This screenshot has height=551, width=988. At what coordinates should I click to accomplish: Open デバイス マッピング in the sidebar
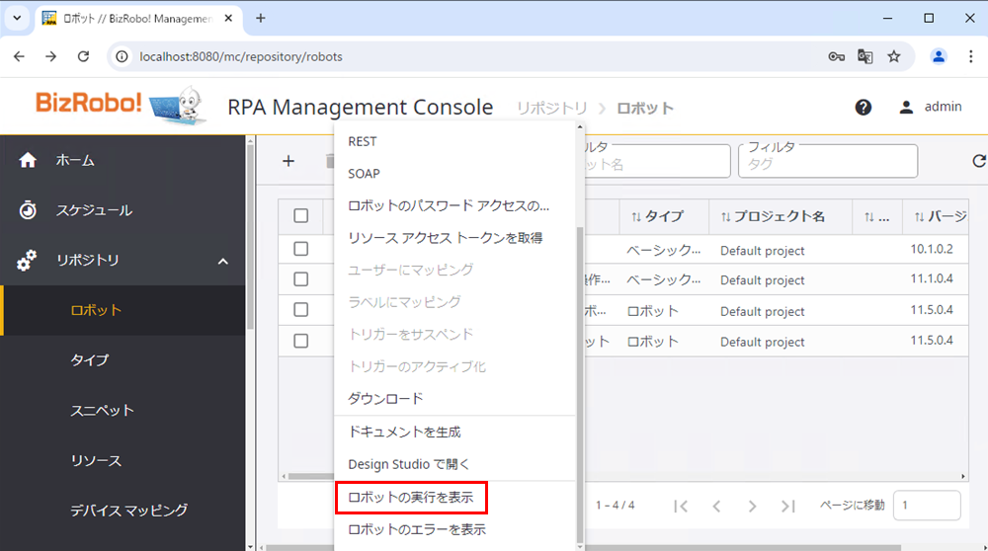pyautogui.click(x=129, y=511)
